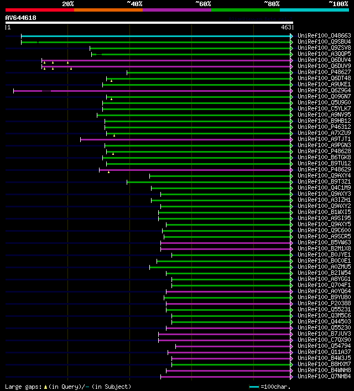Click the UniRef100_B5VW63 label
Screen dimensions: 354x391
click(x=324, y=243)
